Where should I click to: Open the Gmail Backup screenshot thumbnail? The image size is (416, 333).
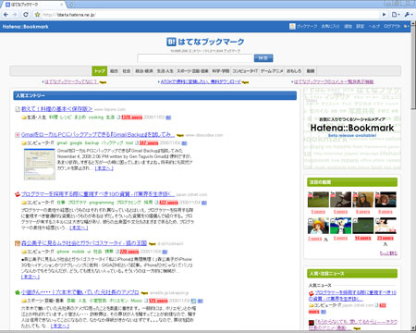40,164
